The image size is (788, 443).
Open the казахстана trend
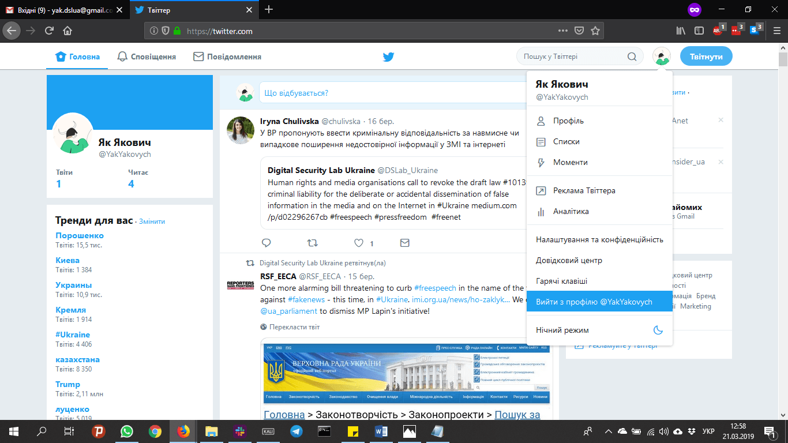tap(78, 359)
